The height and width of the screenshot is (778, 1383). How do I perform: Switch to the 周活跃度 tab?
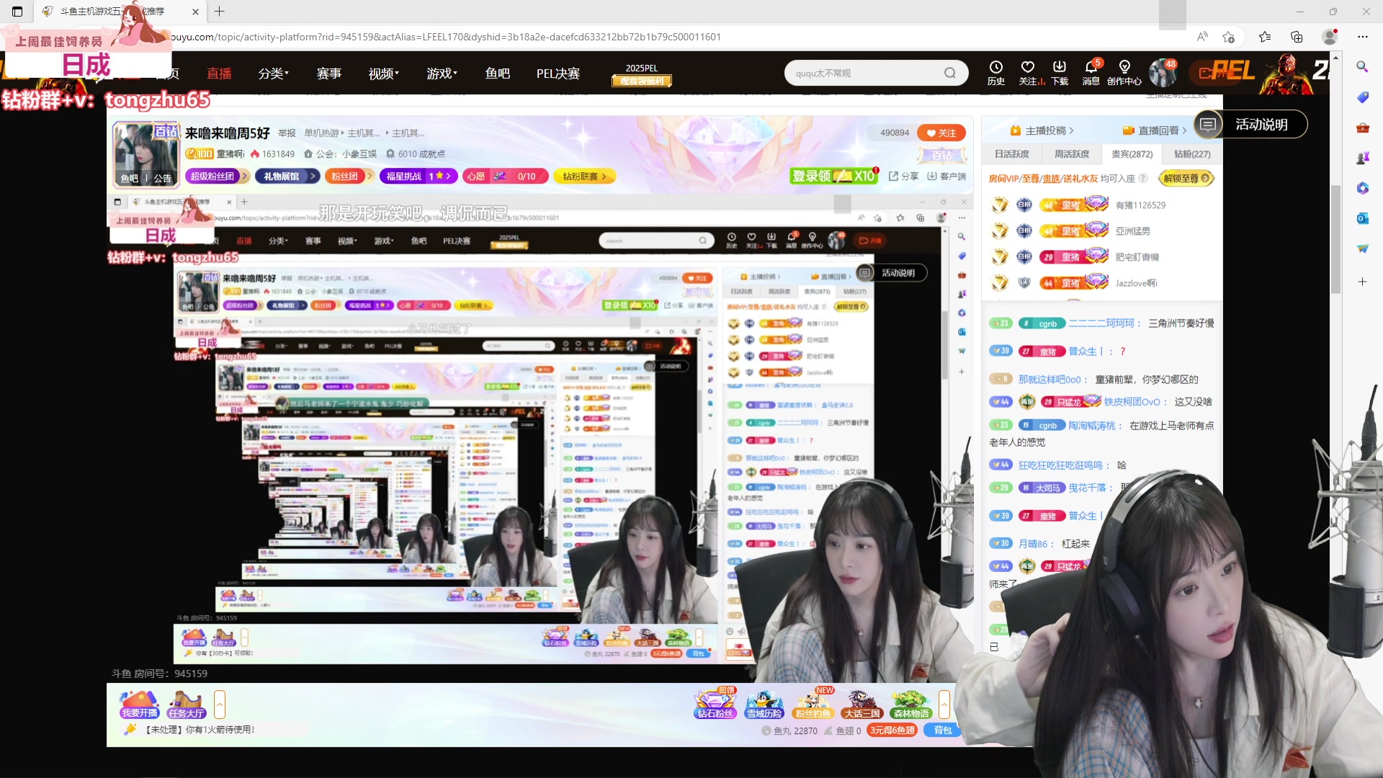pyautogui.click(x=1072, y=153)
